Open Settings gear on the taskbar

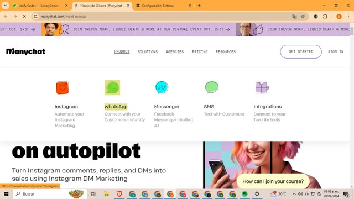click(257, 194)
